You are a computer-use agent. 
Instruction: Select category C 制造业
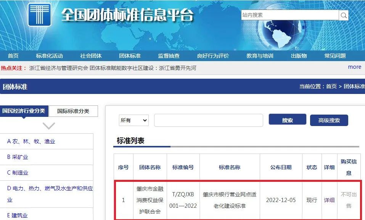18,173
